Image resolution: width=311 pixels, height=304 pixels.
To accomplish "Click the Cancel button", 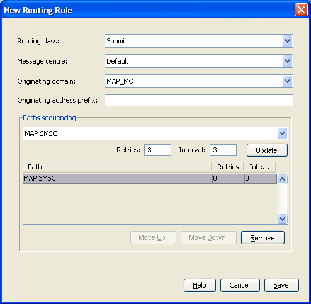I will click(240, 285).
